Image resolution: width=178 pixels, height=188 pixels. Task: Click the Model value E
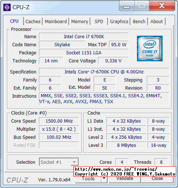coord(105,80)
